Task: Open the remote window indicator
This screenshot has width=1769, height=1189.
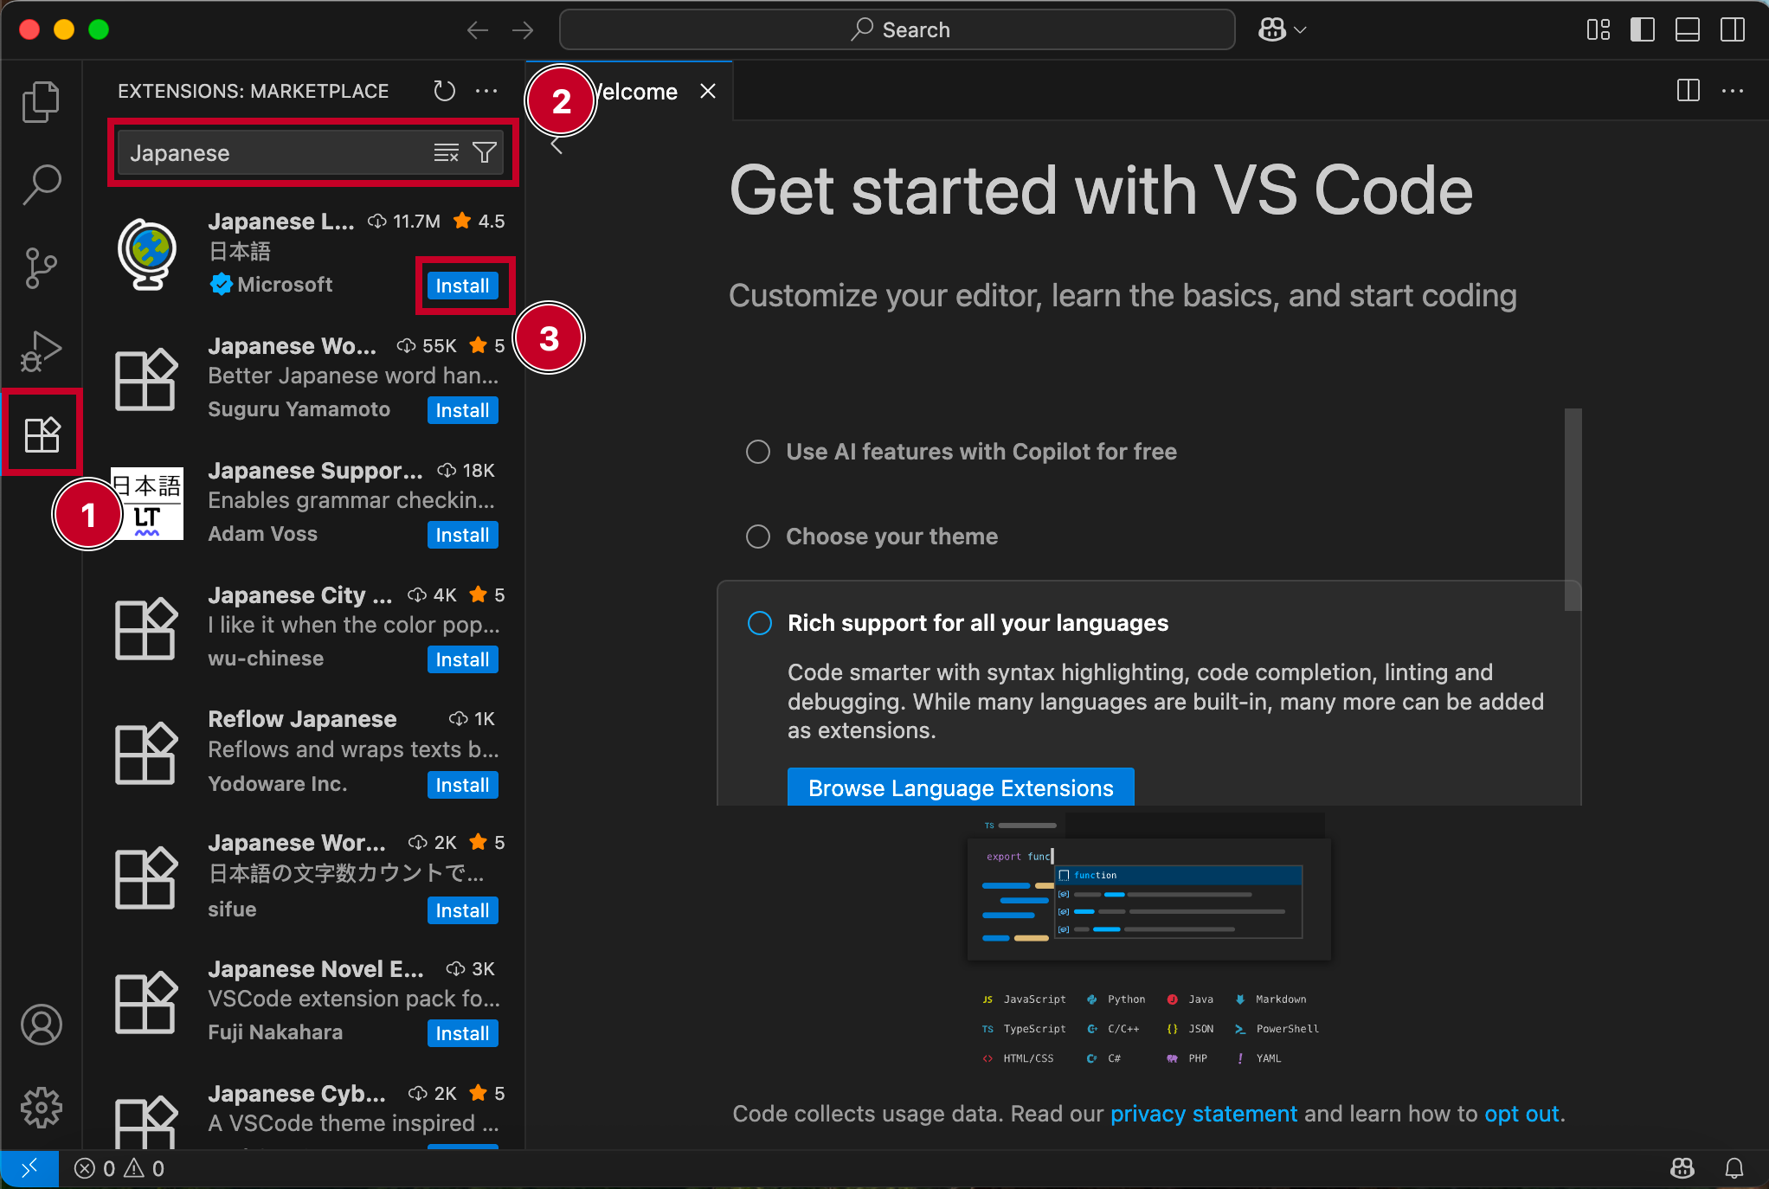Action: coord(29,1169)
